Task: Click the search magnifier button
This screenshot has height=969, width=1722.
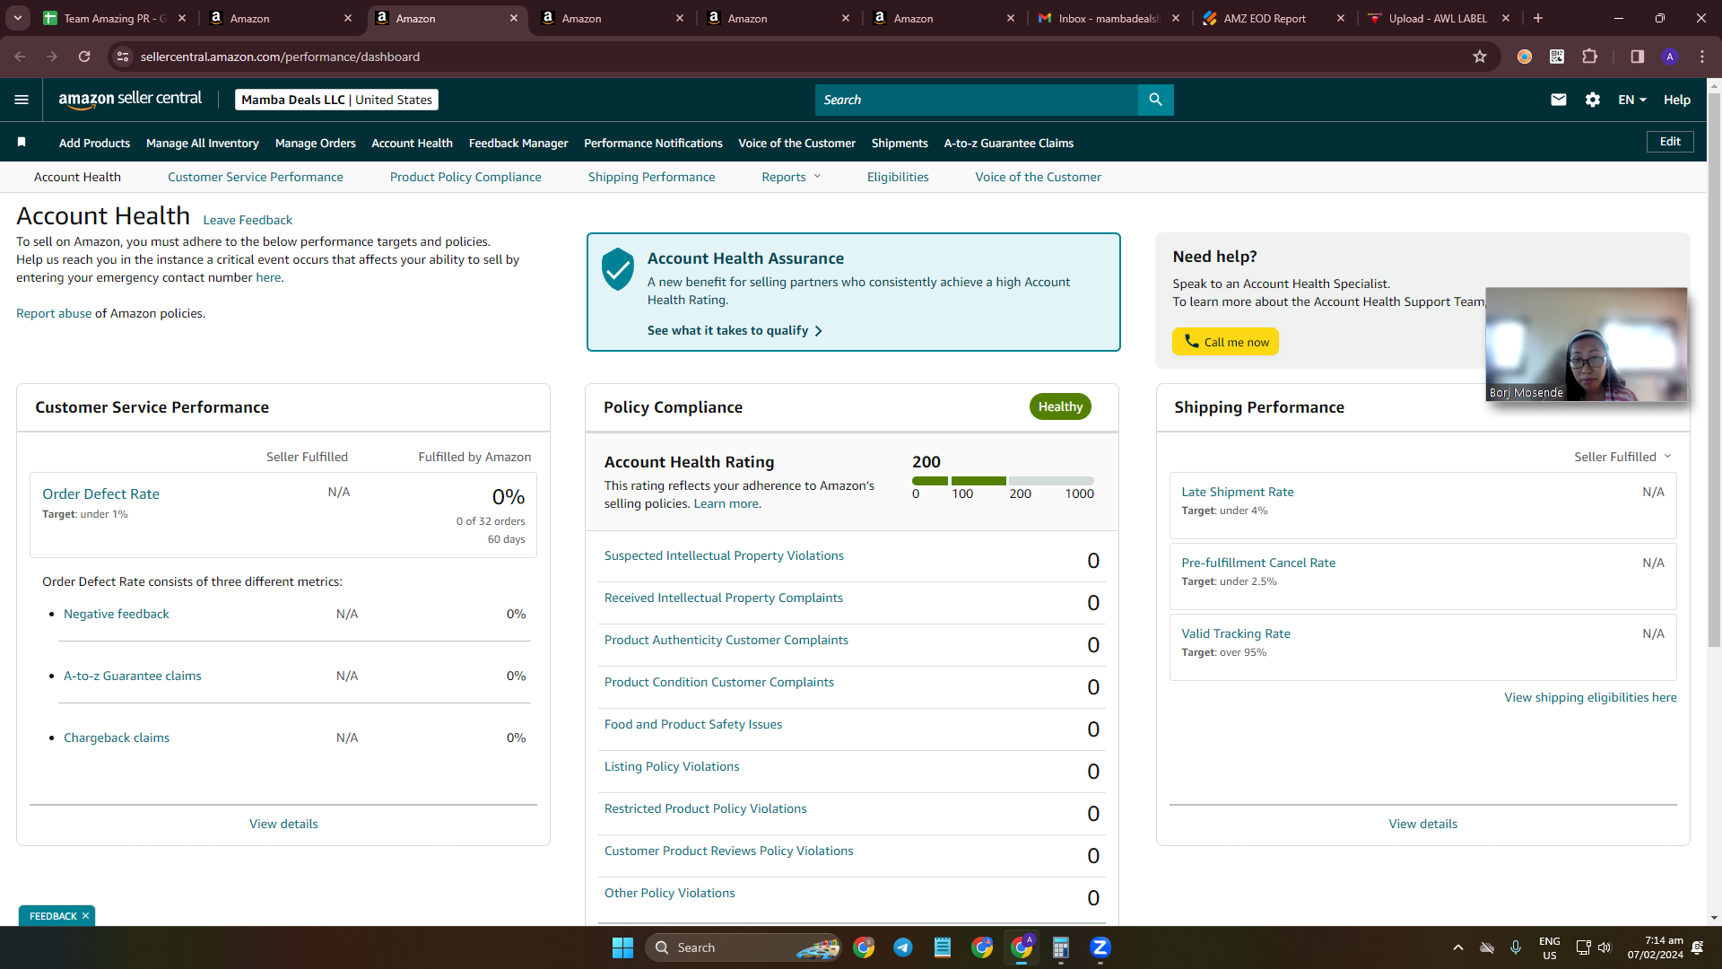Action: coord(1155,100)
